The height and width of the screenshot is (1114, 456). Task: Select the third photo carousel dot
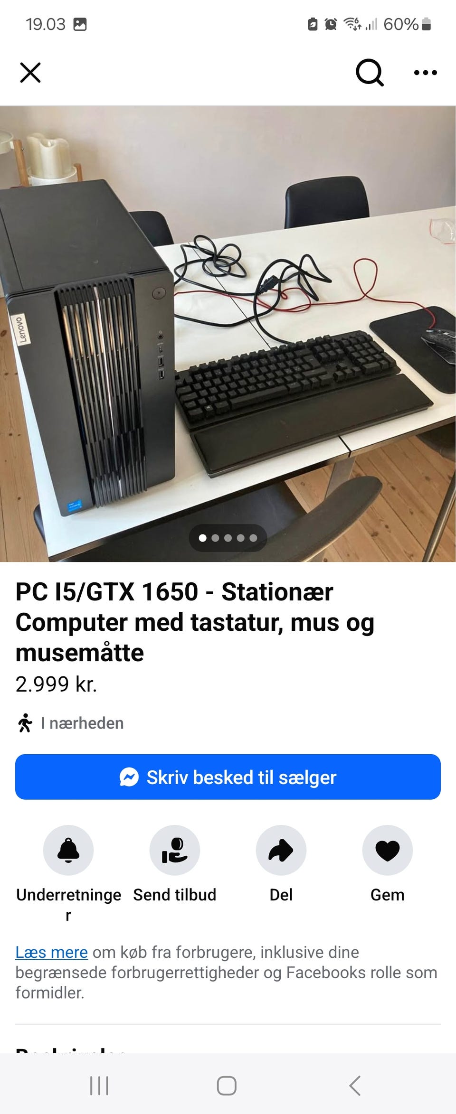228,538
